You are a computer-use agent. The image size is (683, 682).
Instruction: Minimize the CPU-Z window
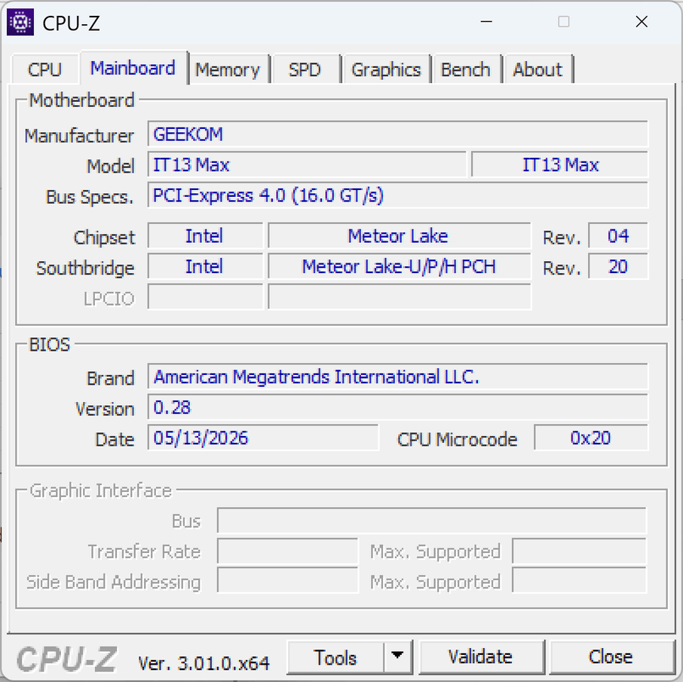tap(486, 21)
